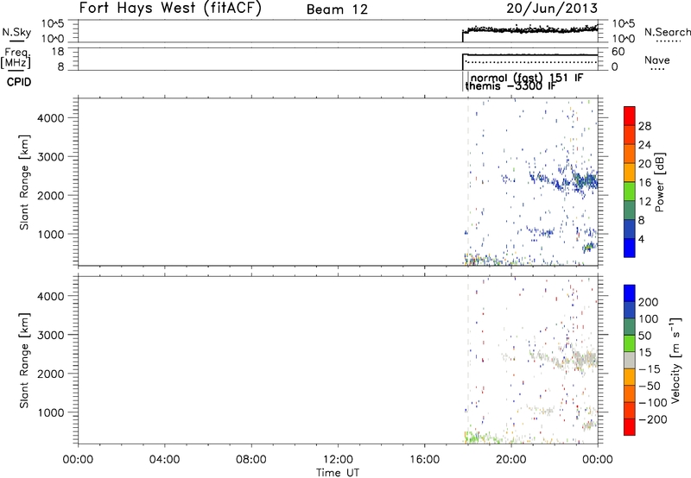This screenshot has height=478, width=691.
Task: Click the Velocity colorbar segment between -15 and -50
Action: 630,377
